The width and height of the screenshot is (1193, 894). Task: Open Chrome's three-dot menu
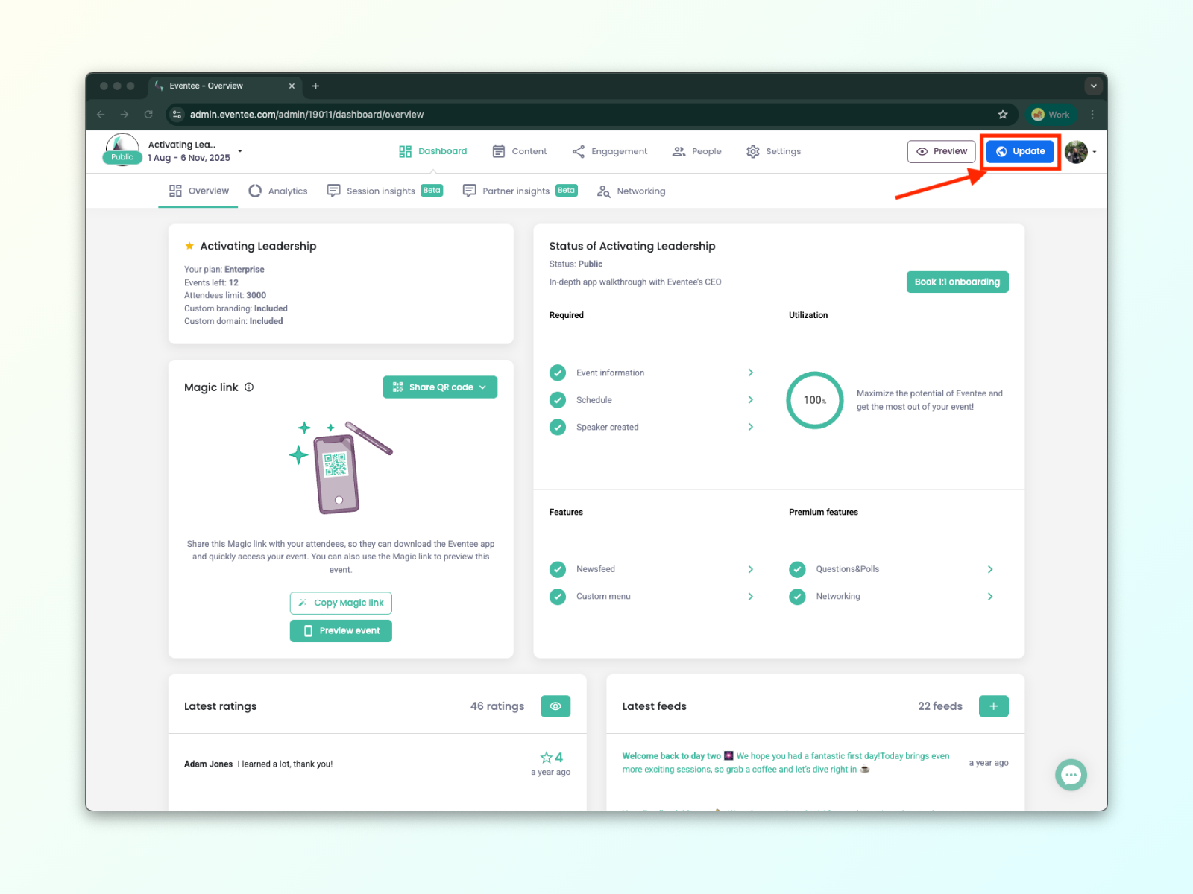[x=1092, y=115]
